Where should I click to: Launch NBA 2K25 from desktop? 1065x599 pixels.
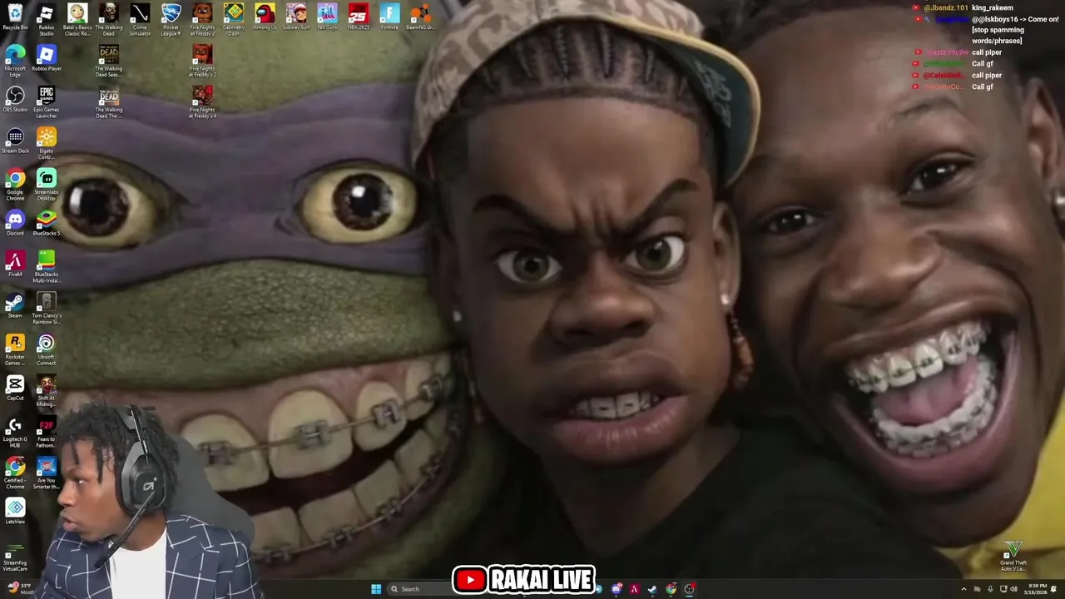pos(359,18)
